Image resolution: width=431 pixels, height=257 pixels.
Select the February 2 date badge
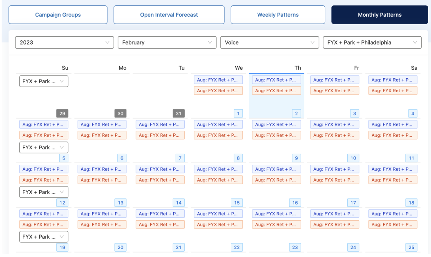(296, 113)
